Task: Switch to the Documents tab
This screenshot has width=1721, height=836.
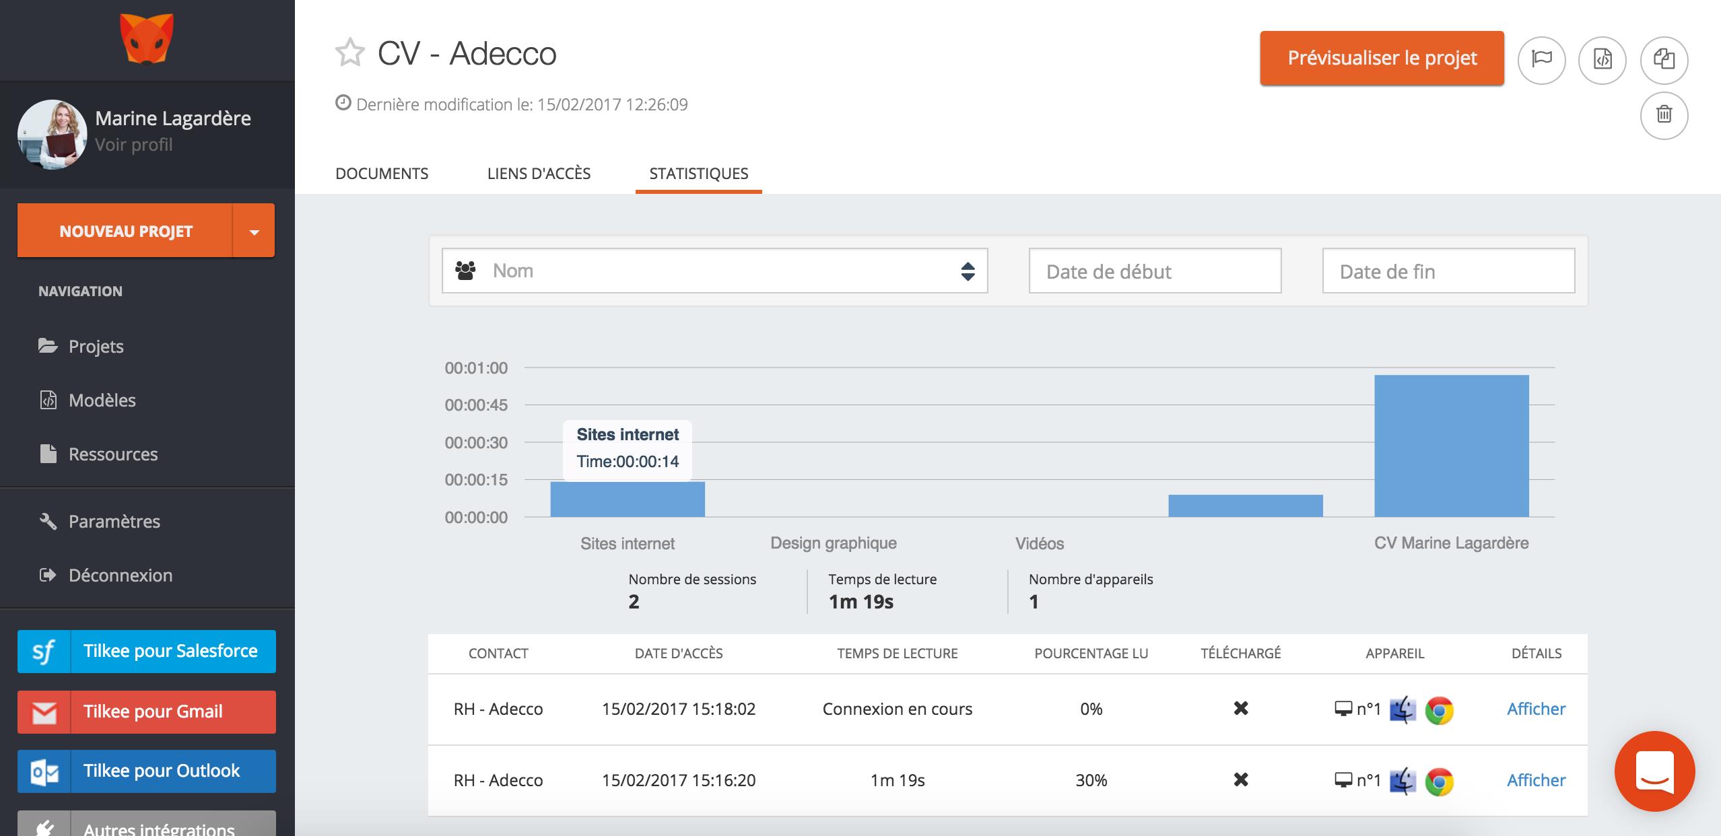Action: (382, 174)
